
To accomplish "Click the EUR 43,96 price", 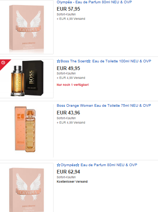I will tap(69, 113).
